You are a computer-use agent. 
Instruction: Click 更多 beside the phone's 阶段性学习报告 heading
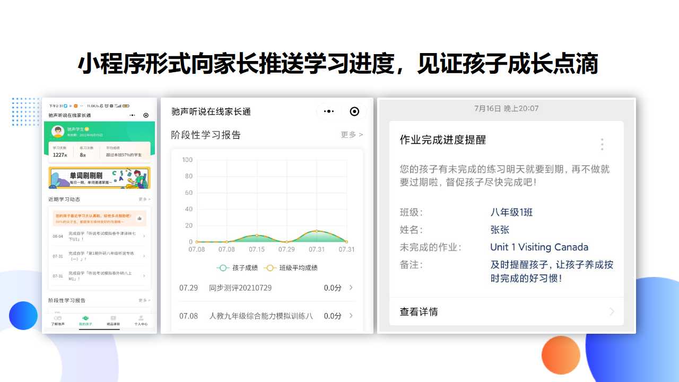[x=144, y=300]
